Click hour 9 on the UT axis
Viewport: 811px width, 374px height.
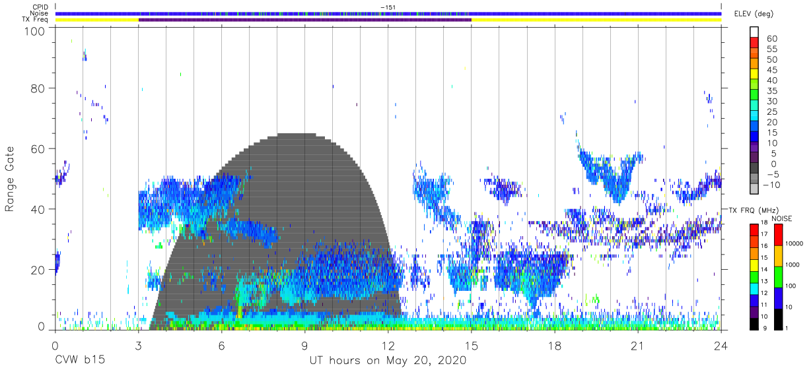click(x=304, y=345)
